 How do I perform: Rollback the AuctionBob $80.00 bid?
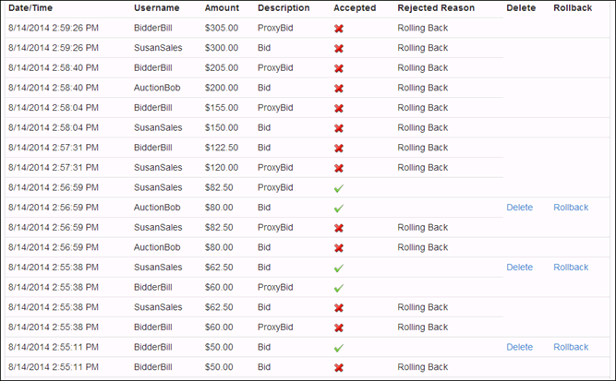click(571, 208)
